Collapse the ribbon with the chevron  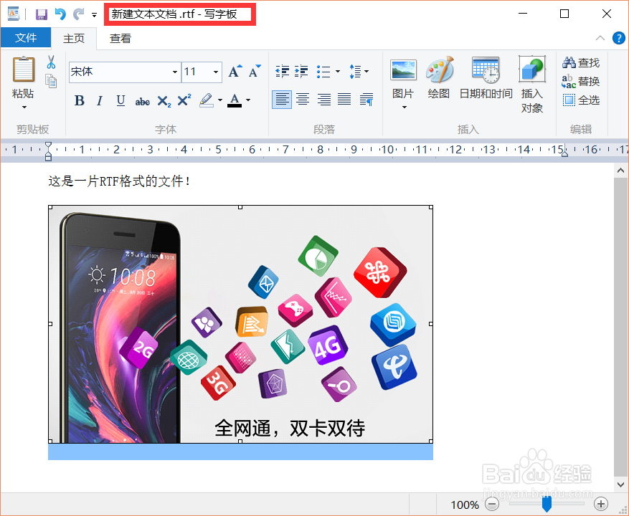tap(600, 38)
